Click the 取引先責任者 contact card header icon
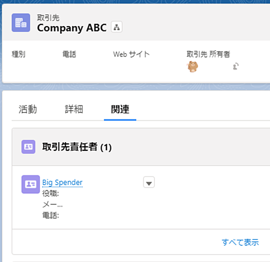The width and height of the screenshot is (270, 262). coord(29,147)
